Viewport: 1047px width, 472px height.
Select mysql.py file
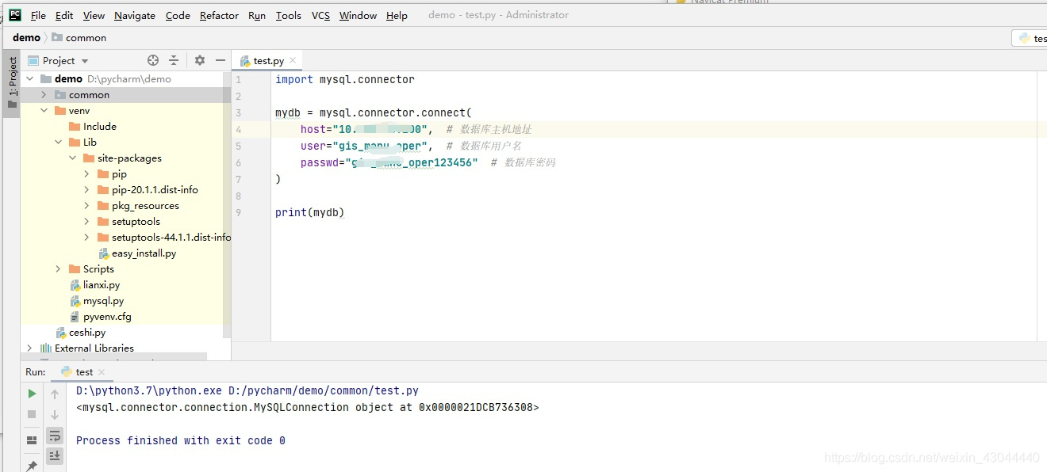pos(97,301)
